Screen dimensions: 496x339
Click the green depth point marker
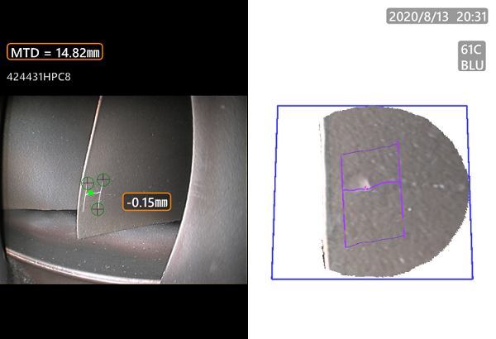[91, 193]
